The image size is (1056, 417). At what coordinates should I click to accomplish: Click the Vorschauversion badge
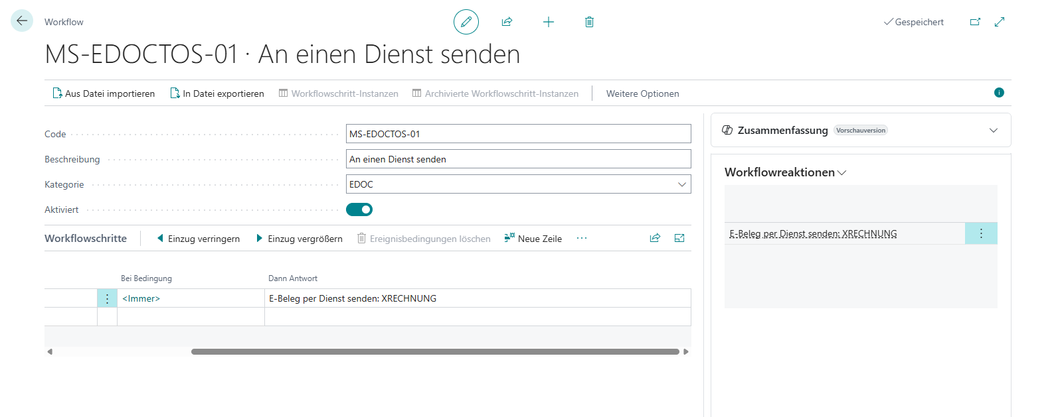click(x=861, y=130)
